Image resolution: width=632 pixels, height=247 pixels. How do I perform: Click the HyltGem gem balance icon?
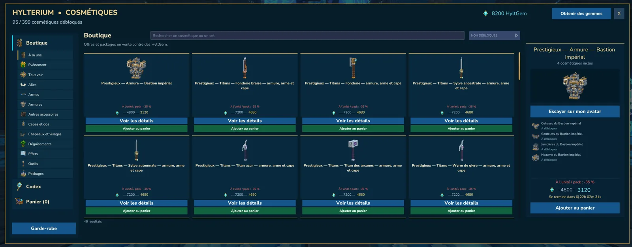pos(485,13)
